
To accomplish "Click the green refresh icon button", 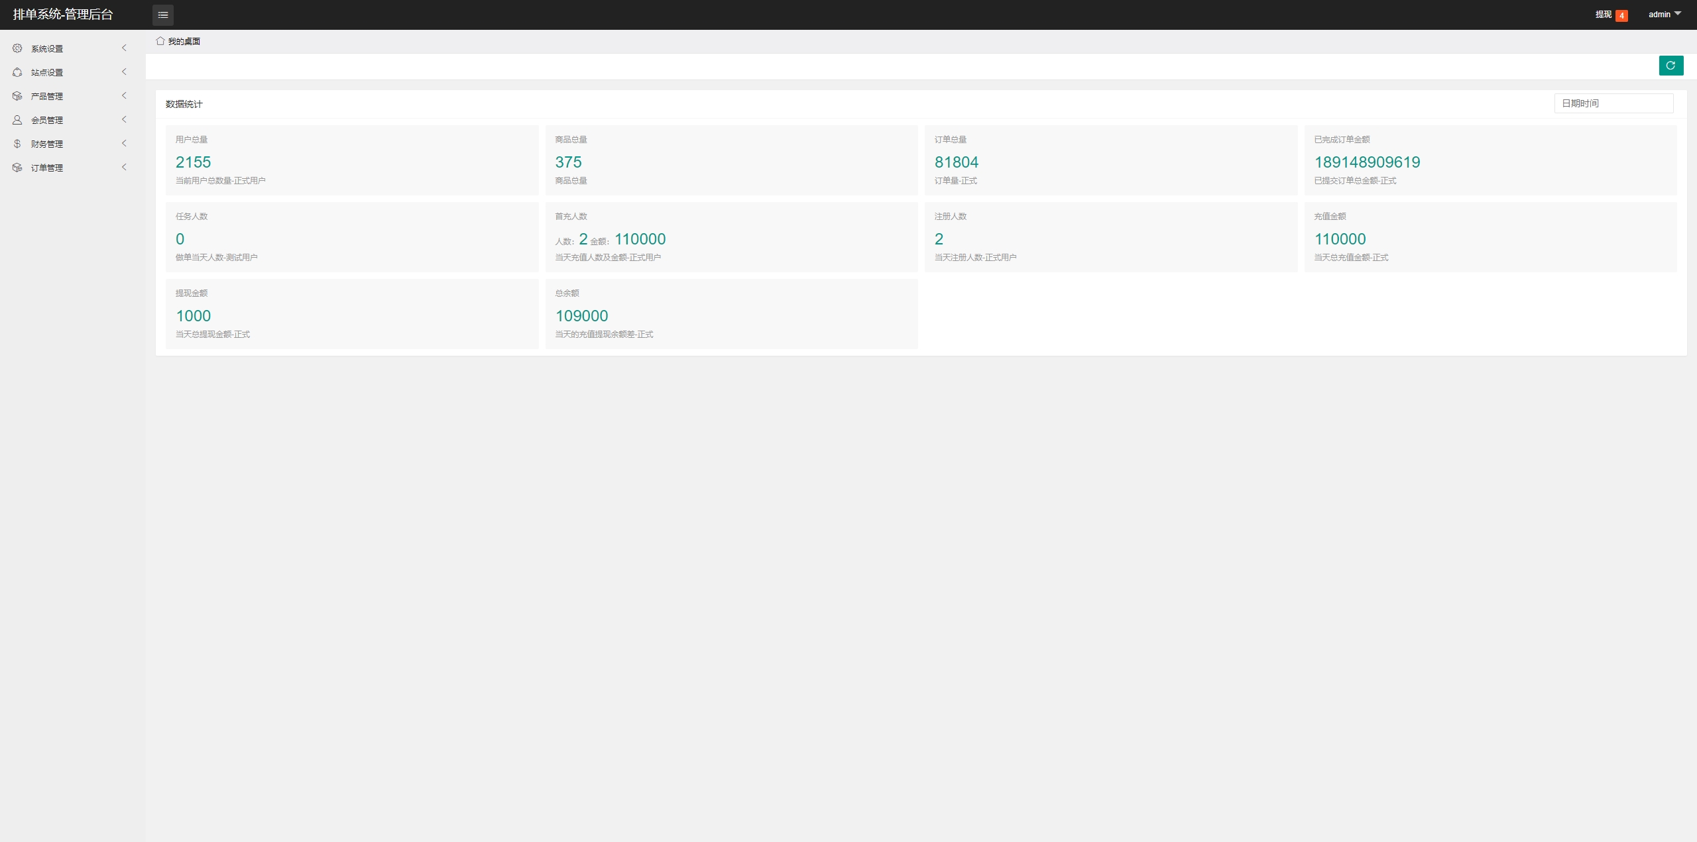I will 1670,66.
